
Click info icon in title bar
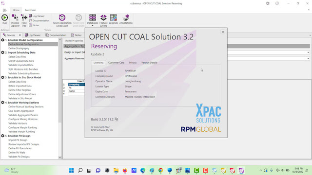point(277,3)
